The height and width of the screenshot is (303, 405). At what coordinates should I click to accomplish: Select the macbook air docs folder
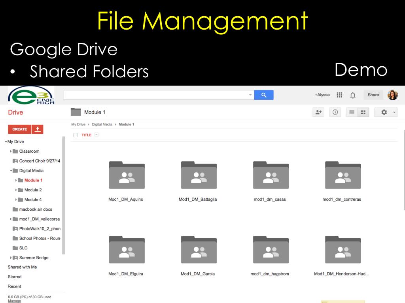36,209
